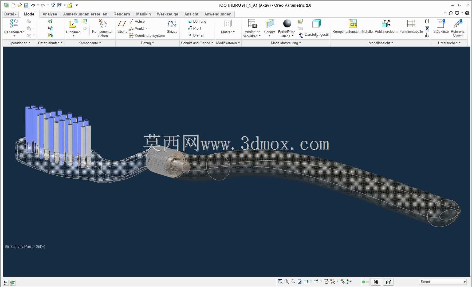Open the quick access toolbar customize arrow
The image size is (472, 287).
coord(77,5)
